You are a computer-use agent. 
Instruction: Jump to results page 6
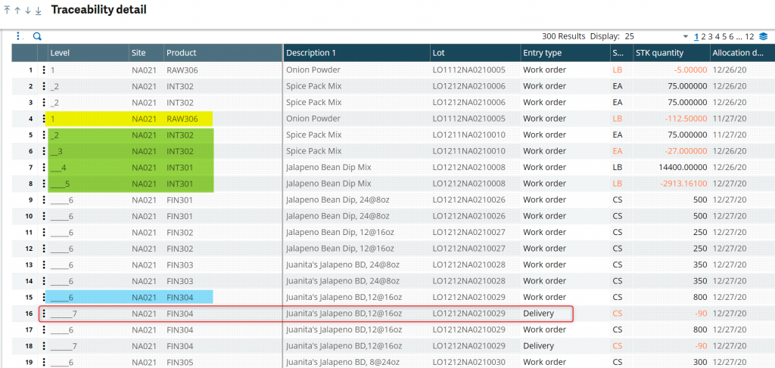point(730,36)
